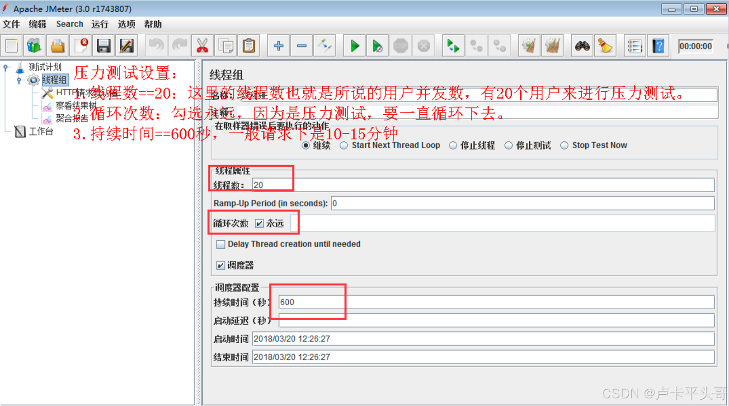
Task: Click the Remote start all icon
Action: (x=453, y=46)
